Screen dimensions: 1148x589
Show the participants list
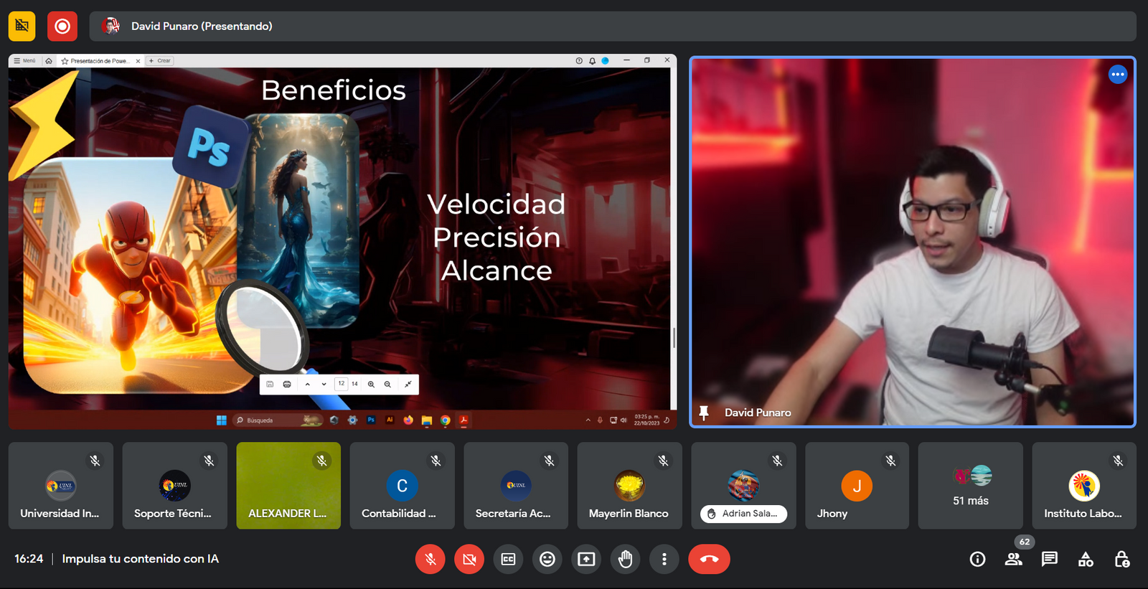pos(1014,559)
